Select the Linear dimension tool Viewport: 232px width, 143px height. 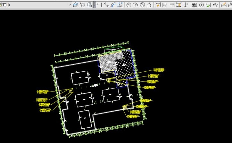(x=99, y=5)
